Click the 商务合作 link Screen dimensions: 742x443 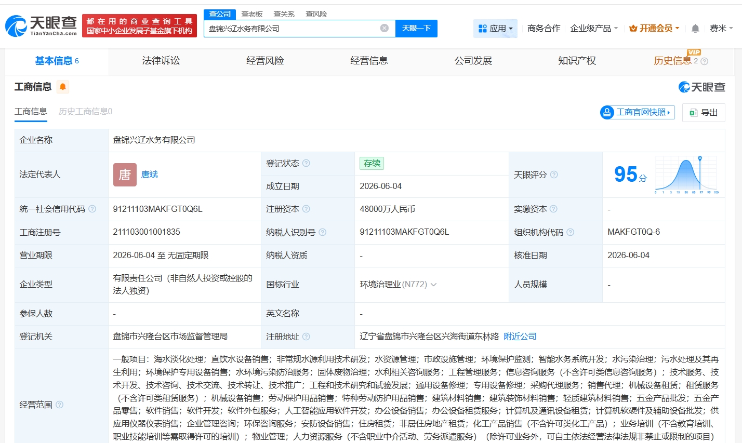544,29
